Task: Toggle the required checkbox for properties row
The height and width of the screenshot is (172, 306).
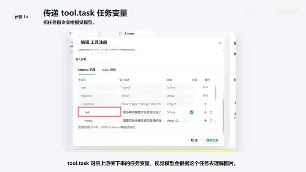Action: (x=192, y=104)
